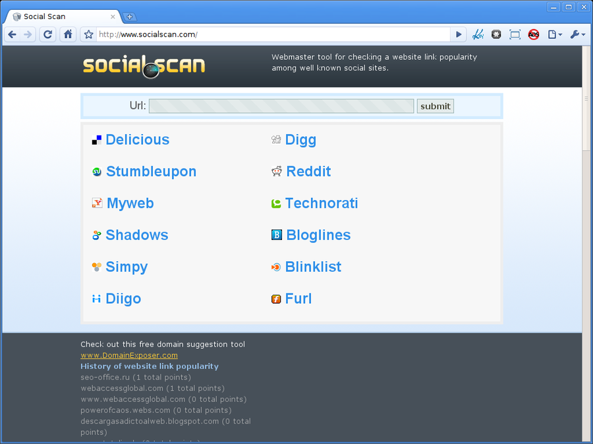Click 'powerofcaos.webs.com (0 total points)' entry
The height and width of the screenshot is (444, 593).
tap(155, 410)
